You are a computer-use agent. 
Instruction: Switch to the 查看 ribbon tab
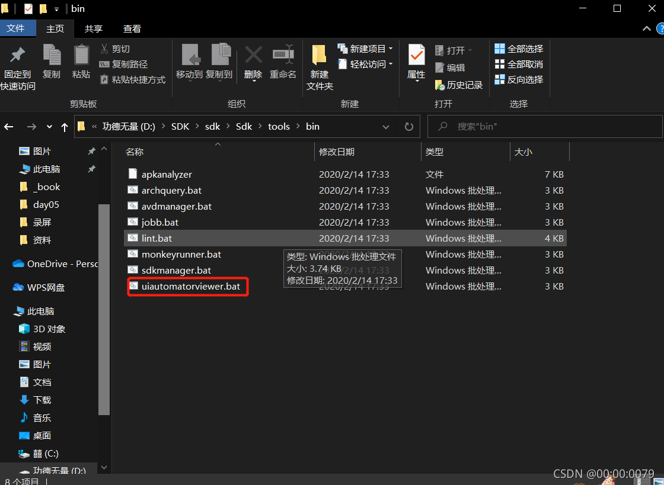pos(132,29)
